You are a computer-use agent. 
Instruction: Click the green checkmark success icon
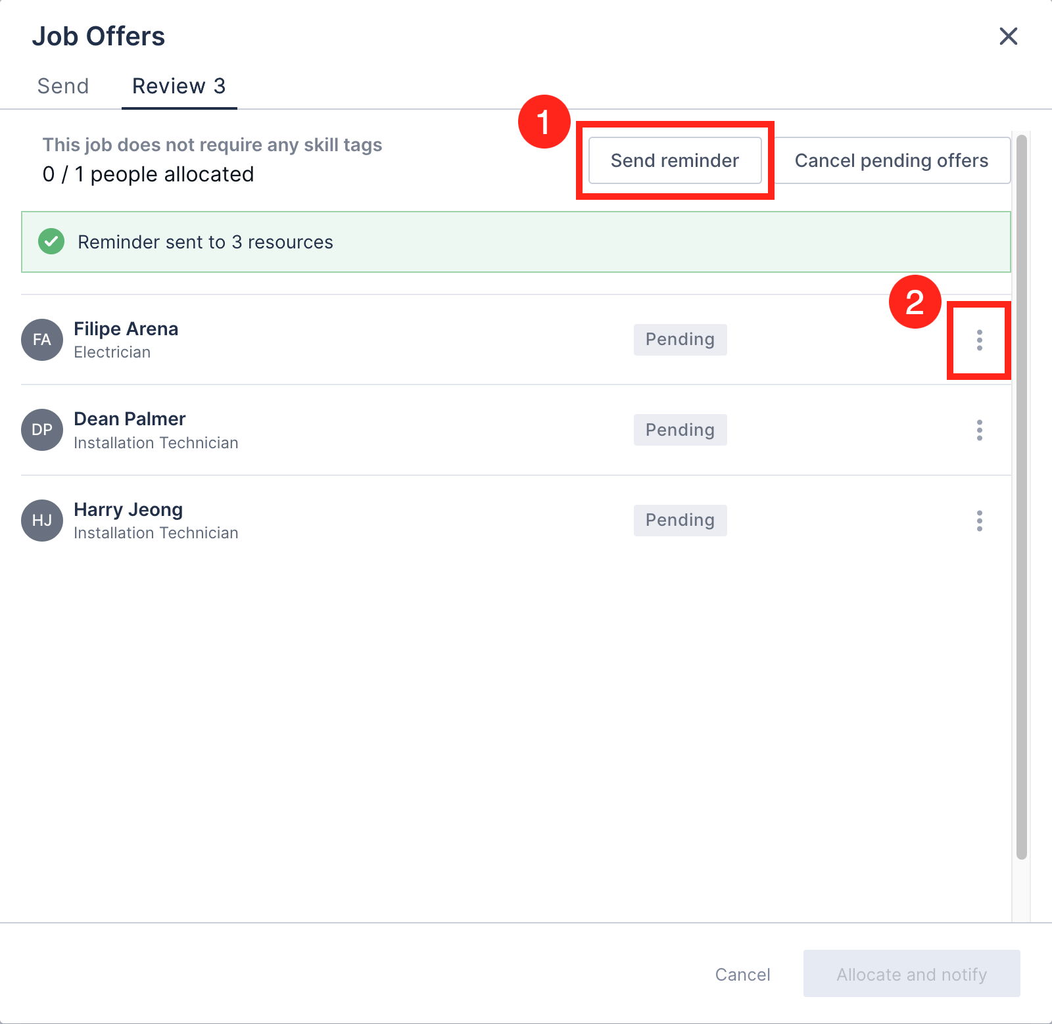51,242
